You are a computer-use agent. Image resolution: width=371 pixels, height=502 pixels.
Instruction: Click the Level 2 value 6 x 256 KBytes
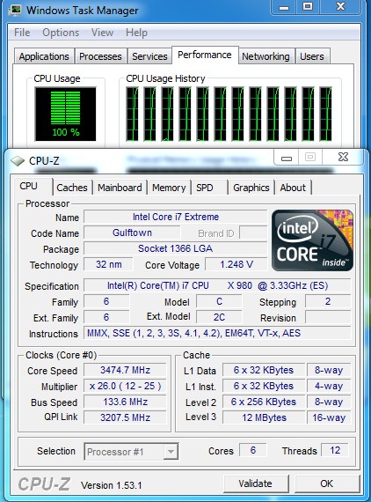coord(264,402)
